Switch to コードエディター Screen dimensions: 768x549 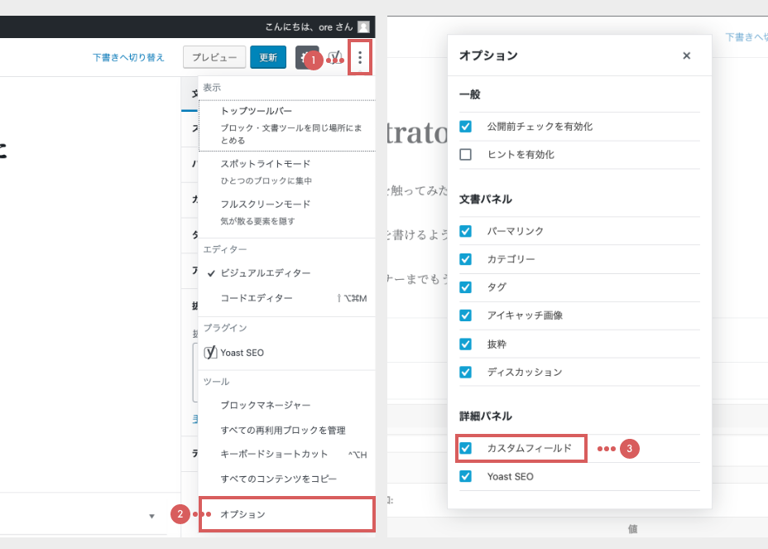(x=256, y=298)
